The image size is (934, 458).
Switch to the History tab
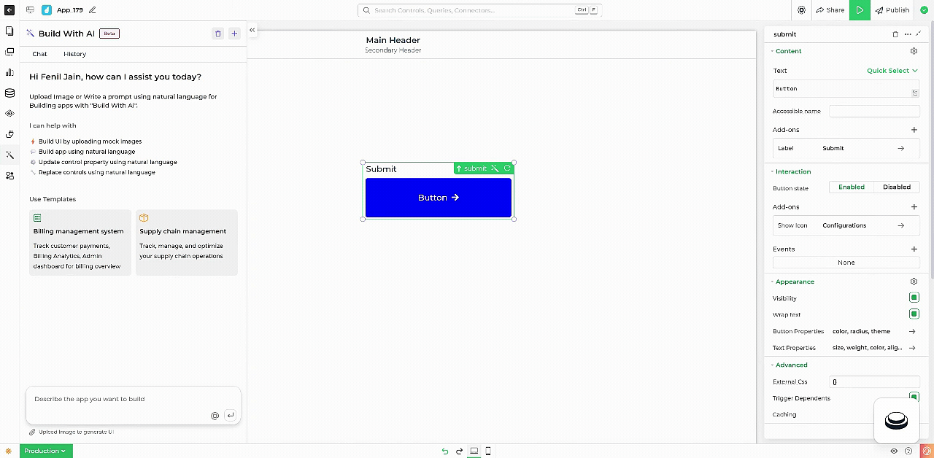pos(74,54)
